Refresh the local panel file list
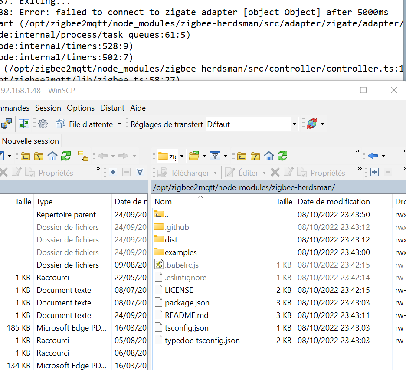The height and width of the screenshot is (370, 406). 66,156
